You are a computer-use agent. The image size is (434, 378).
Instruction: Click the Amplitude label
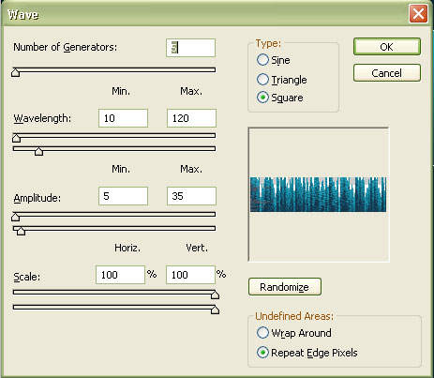tap(37, 198)
